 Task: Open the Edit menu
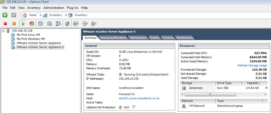click(13, 8)
